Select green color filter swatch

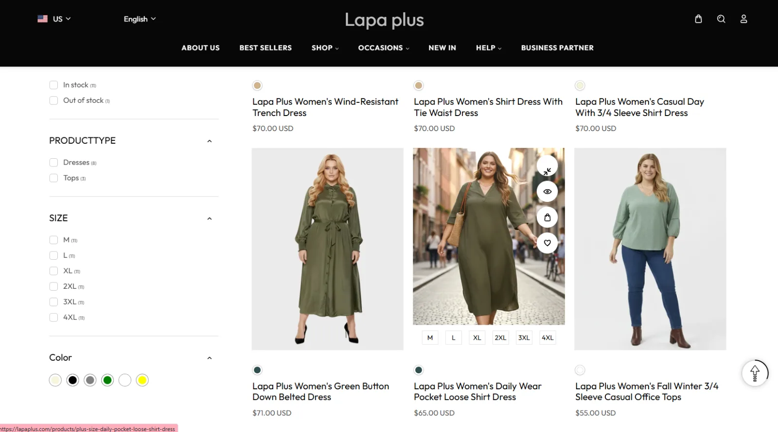107,380
